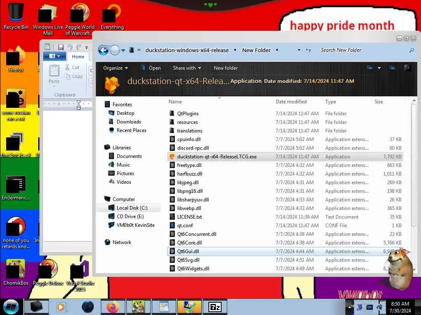Click the Redo icon in WordPad quick access
The image size is (421, 315).
79,47
